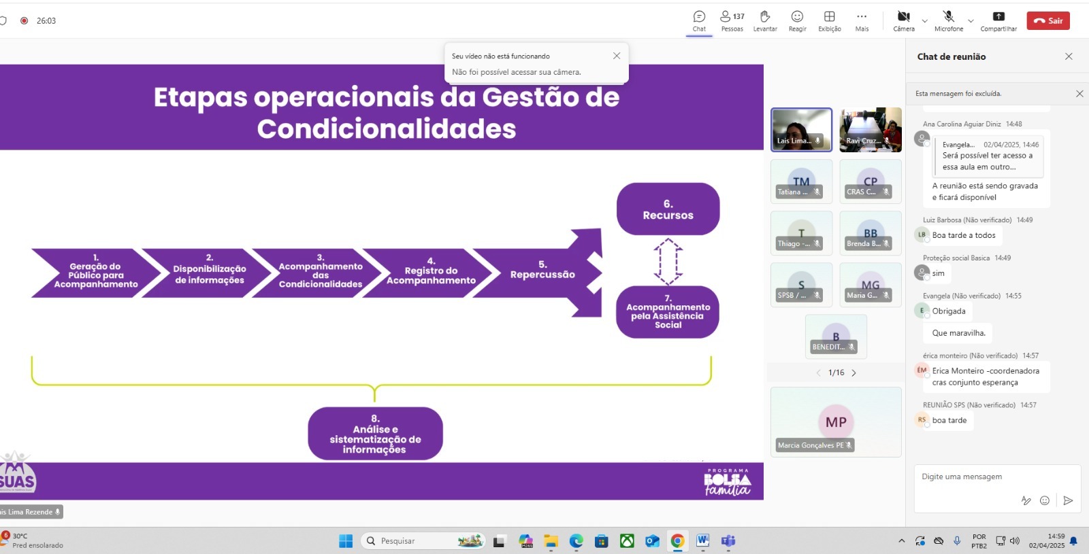The width and height of the screenshot is (1089, 554).
Task: Open message formatting options icon
Action: click(1026, 500)
